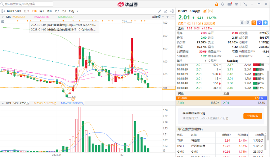Select 日K daily candlestick tab
The width and height of the screenshot is (270, 157).
tap(35, 11)
